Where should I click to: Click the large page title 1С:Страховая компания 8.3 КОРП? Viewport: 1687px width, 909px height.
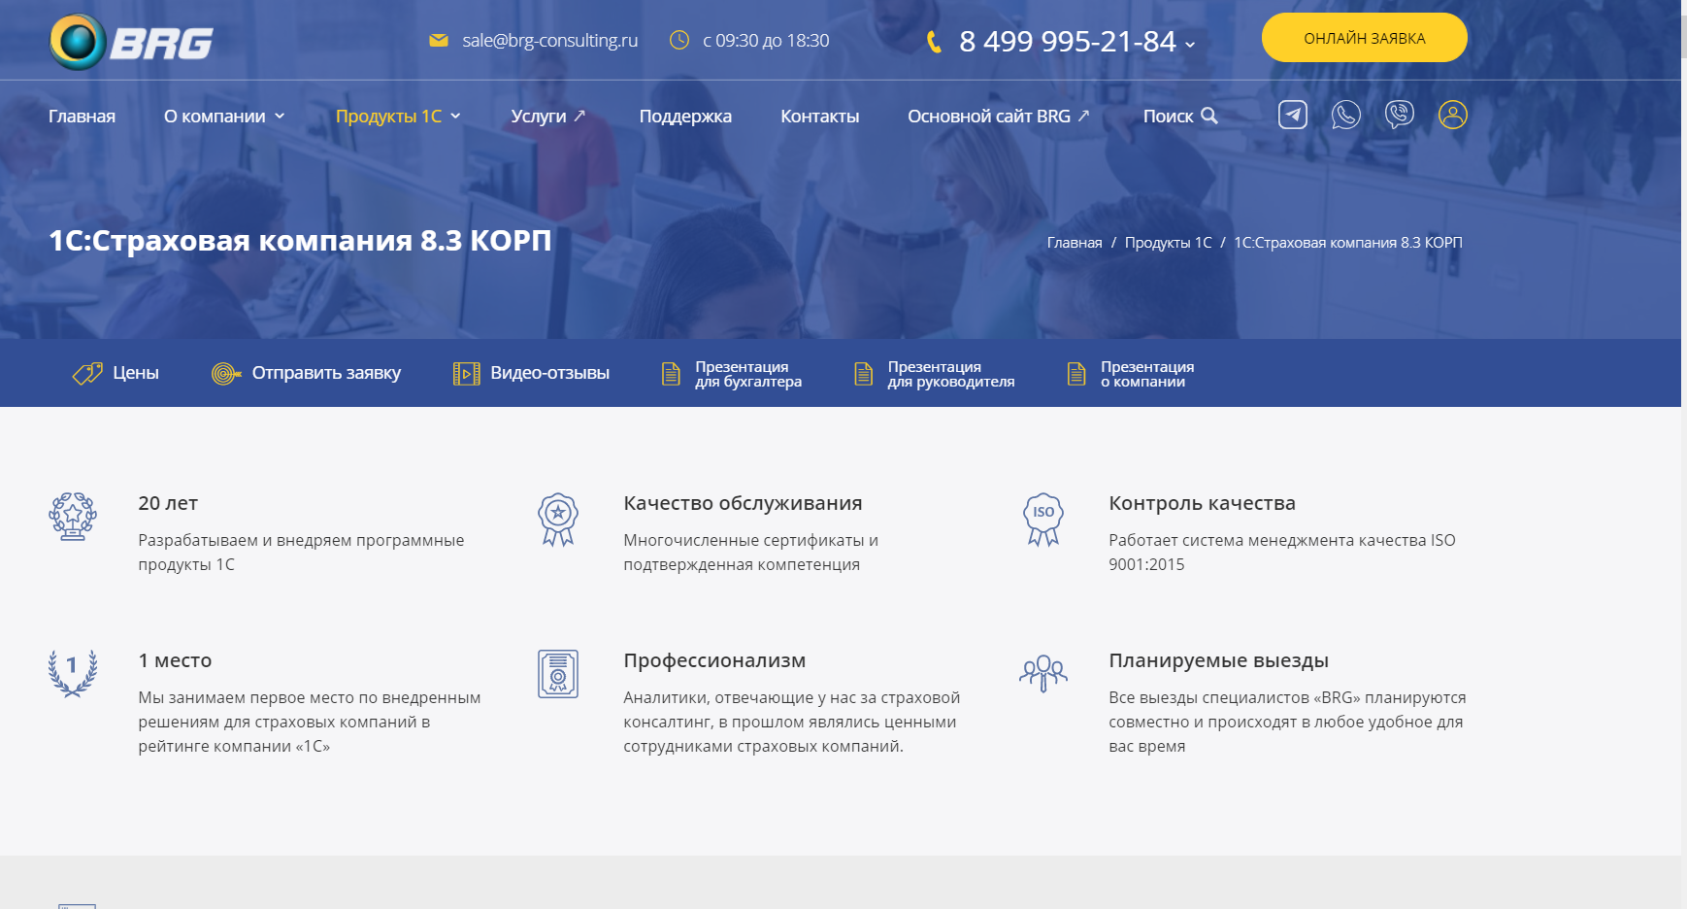(x=300, y=240)
